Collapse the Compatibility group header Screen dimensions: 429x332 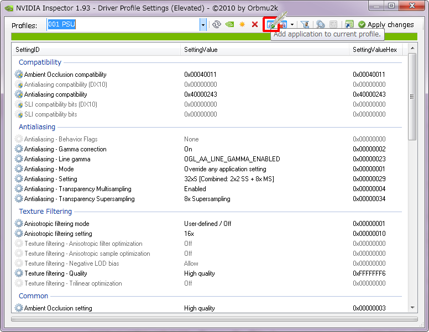coord(40,62)
